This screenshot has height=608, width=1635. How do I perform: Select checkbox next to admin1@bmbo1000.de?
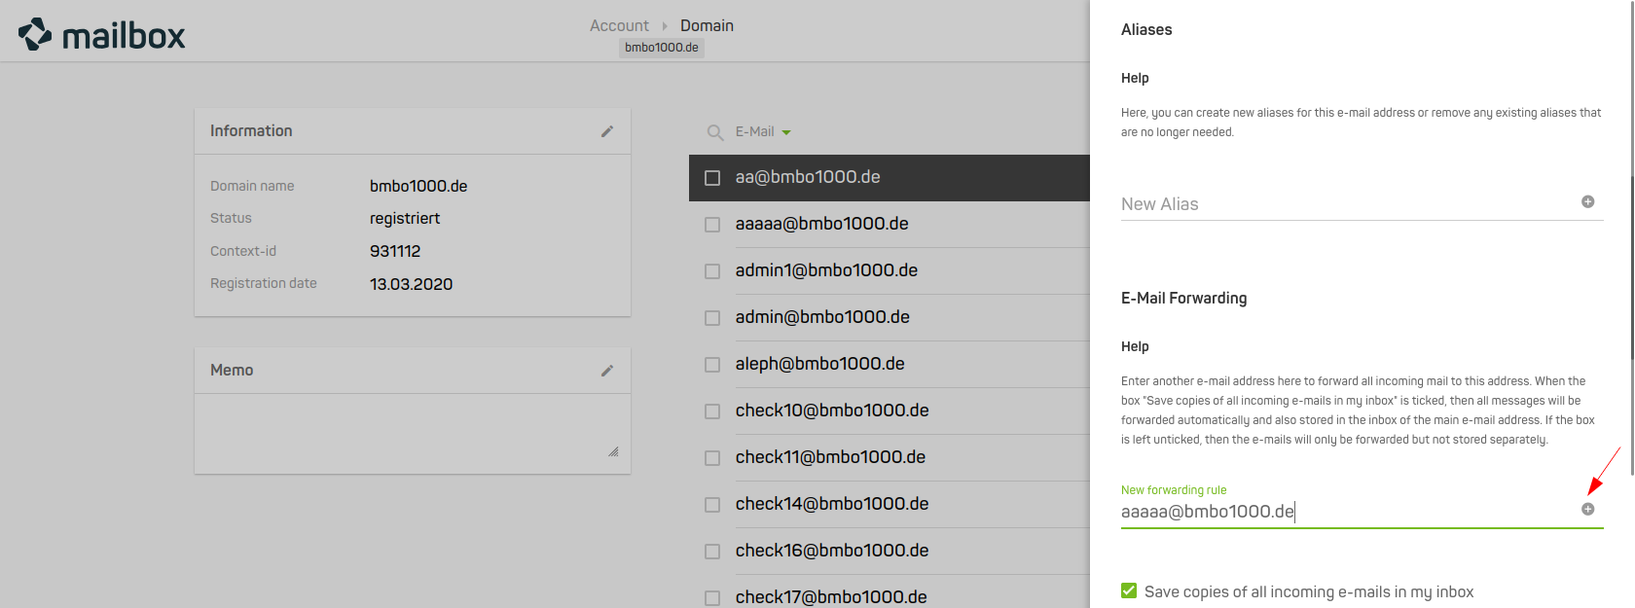(712, 271)
